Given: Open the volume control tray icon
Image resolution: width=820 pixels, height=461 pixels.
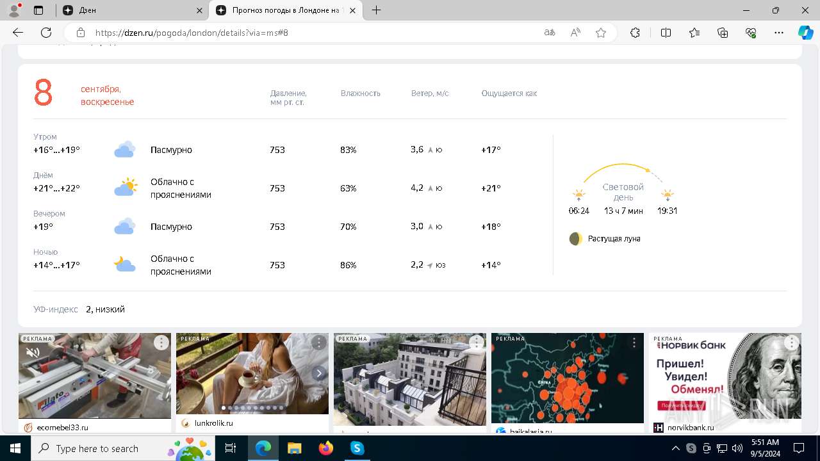Looking at the screenshot, I should click(737, 448).
